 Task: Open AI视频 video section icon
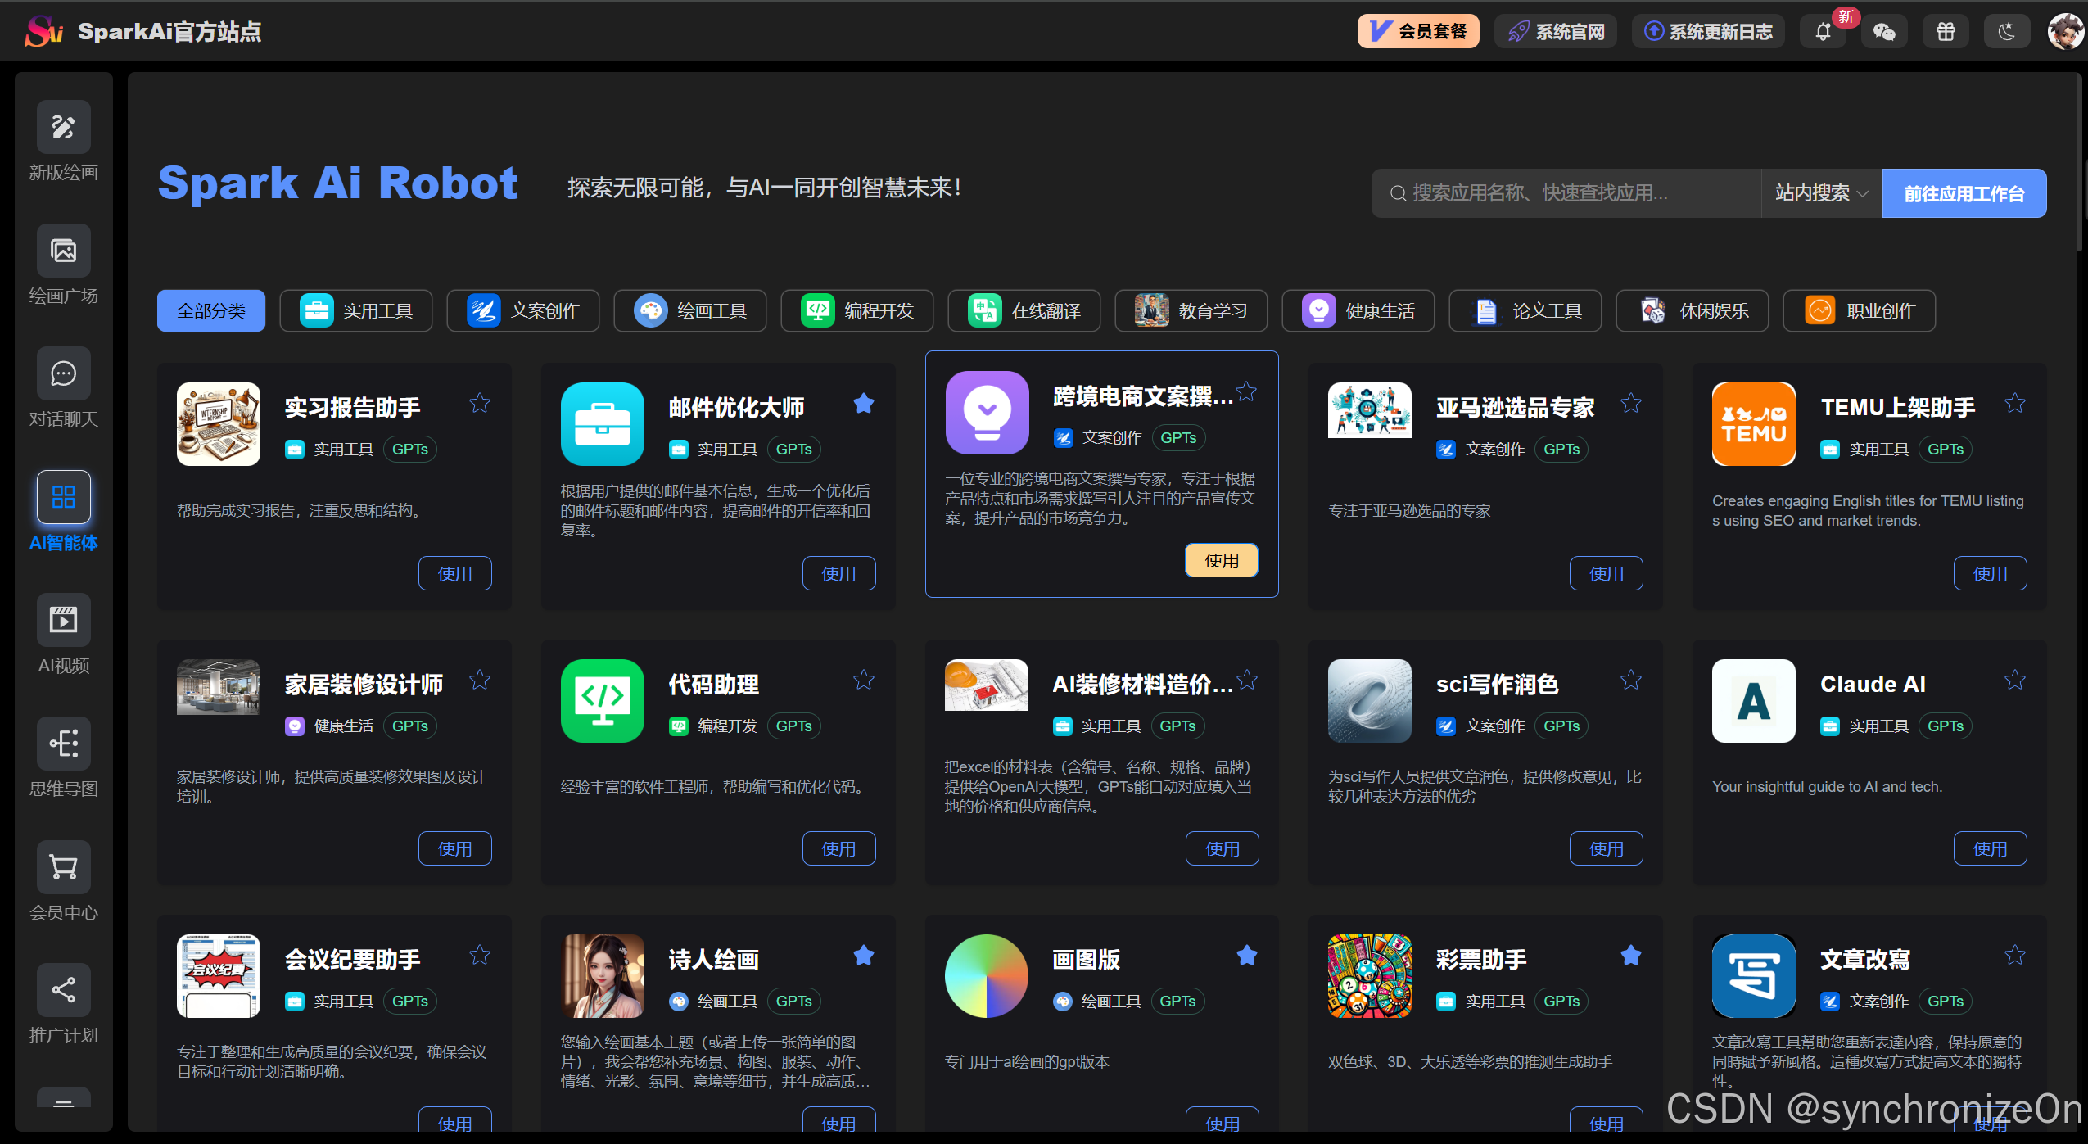pyautogui.click(x=63, y=620)
